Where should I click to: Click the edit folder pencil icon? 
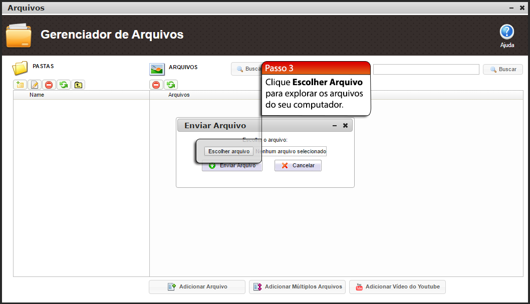(x=35, y=85)
